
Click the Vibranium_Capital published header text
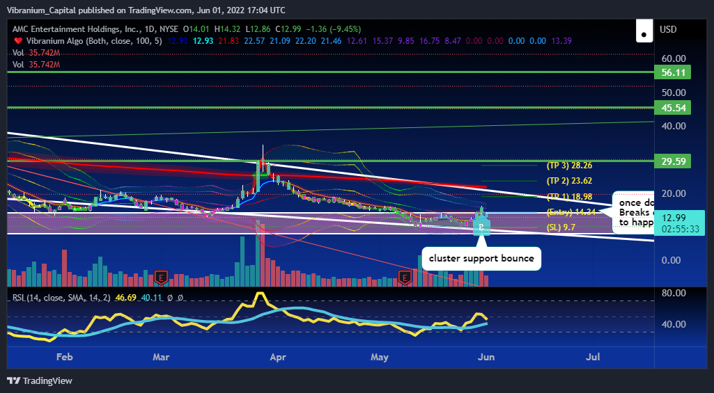[x=146, y=10]
